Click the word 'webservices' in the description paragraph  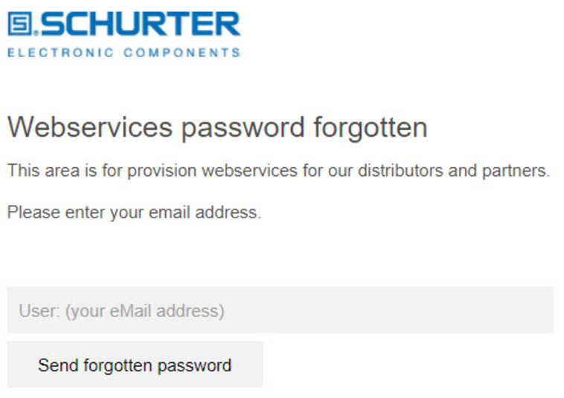click(249, 171)
